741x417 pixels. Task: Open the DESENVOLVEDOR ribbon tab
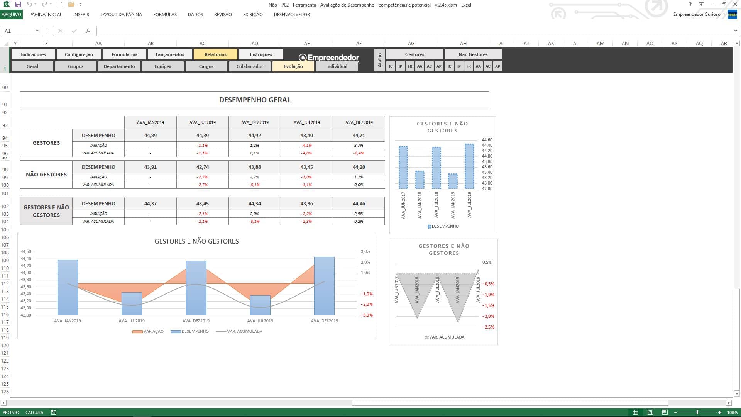pyautogui.click(x=292, y=15)
